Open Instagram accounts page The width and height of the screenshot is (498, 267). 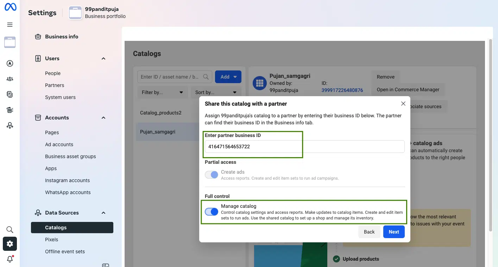[67, 180]
